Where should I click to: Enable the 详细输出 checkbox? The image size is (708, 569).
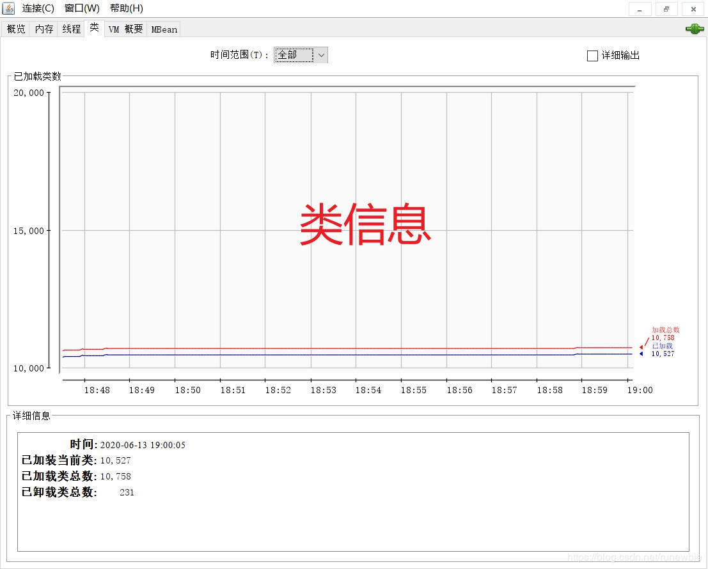pos(592,56)
